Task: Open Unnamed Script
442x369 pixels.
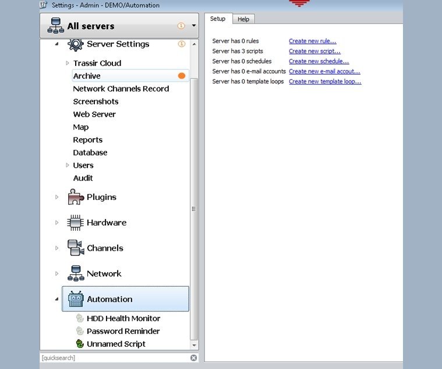Action: click(x=116, y=343)
